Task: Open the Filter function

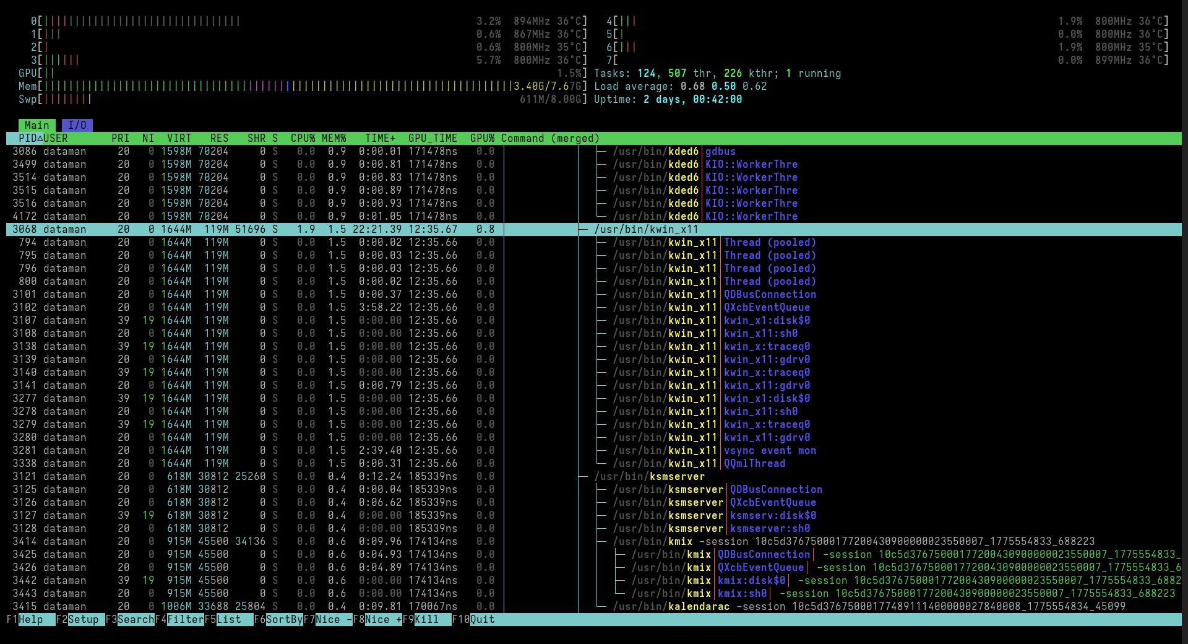Action: tap(185, 619)
